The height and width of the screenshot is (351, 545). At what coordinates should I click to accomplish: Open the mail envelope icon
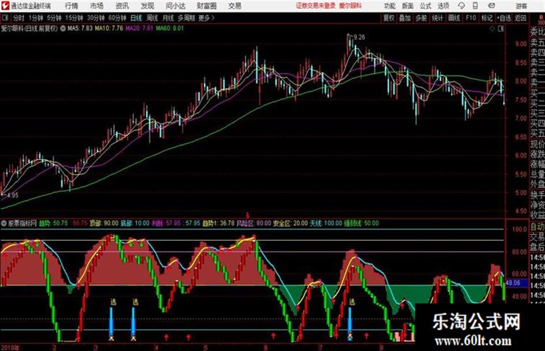coord(491,6)
